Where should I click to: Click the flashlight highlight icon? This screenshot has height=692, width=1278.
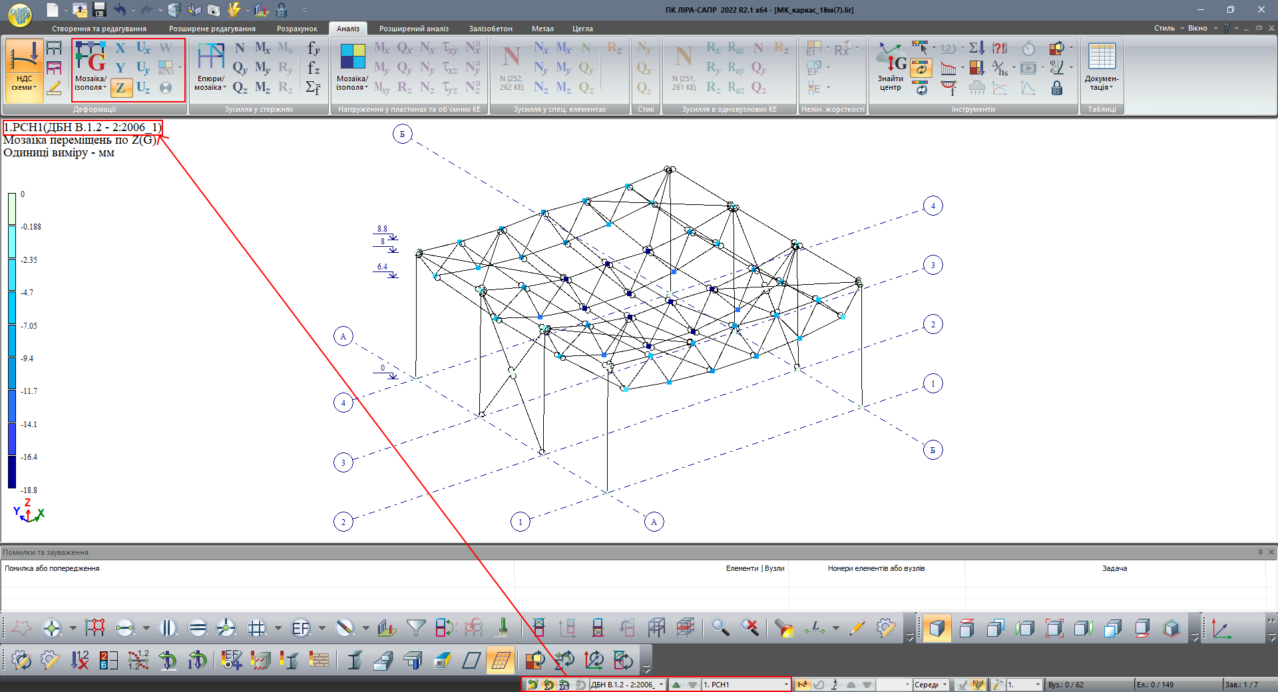pos(784,627)
